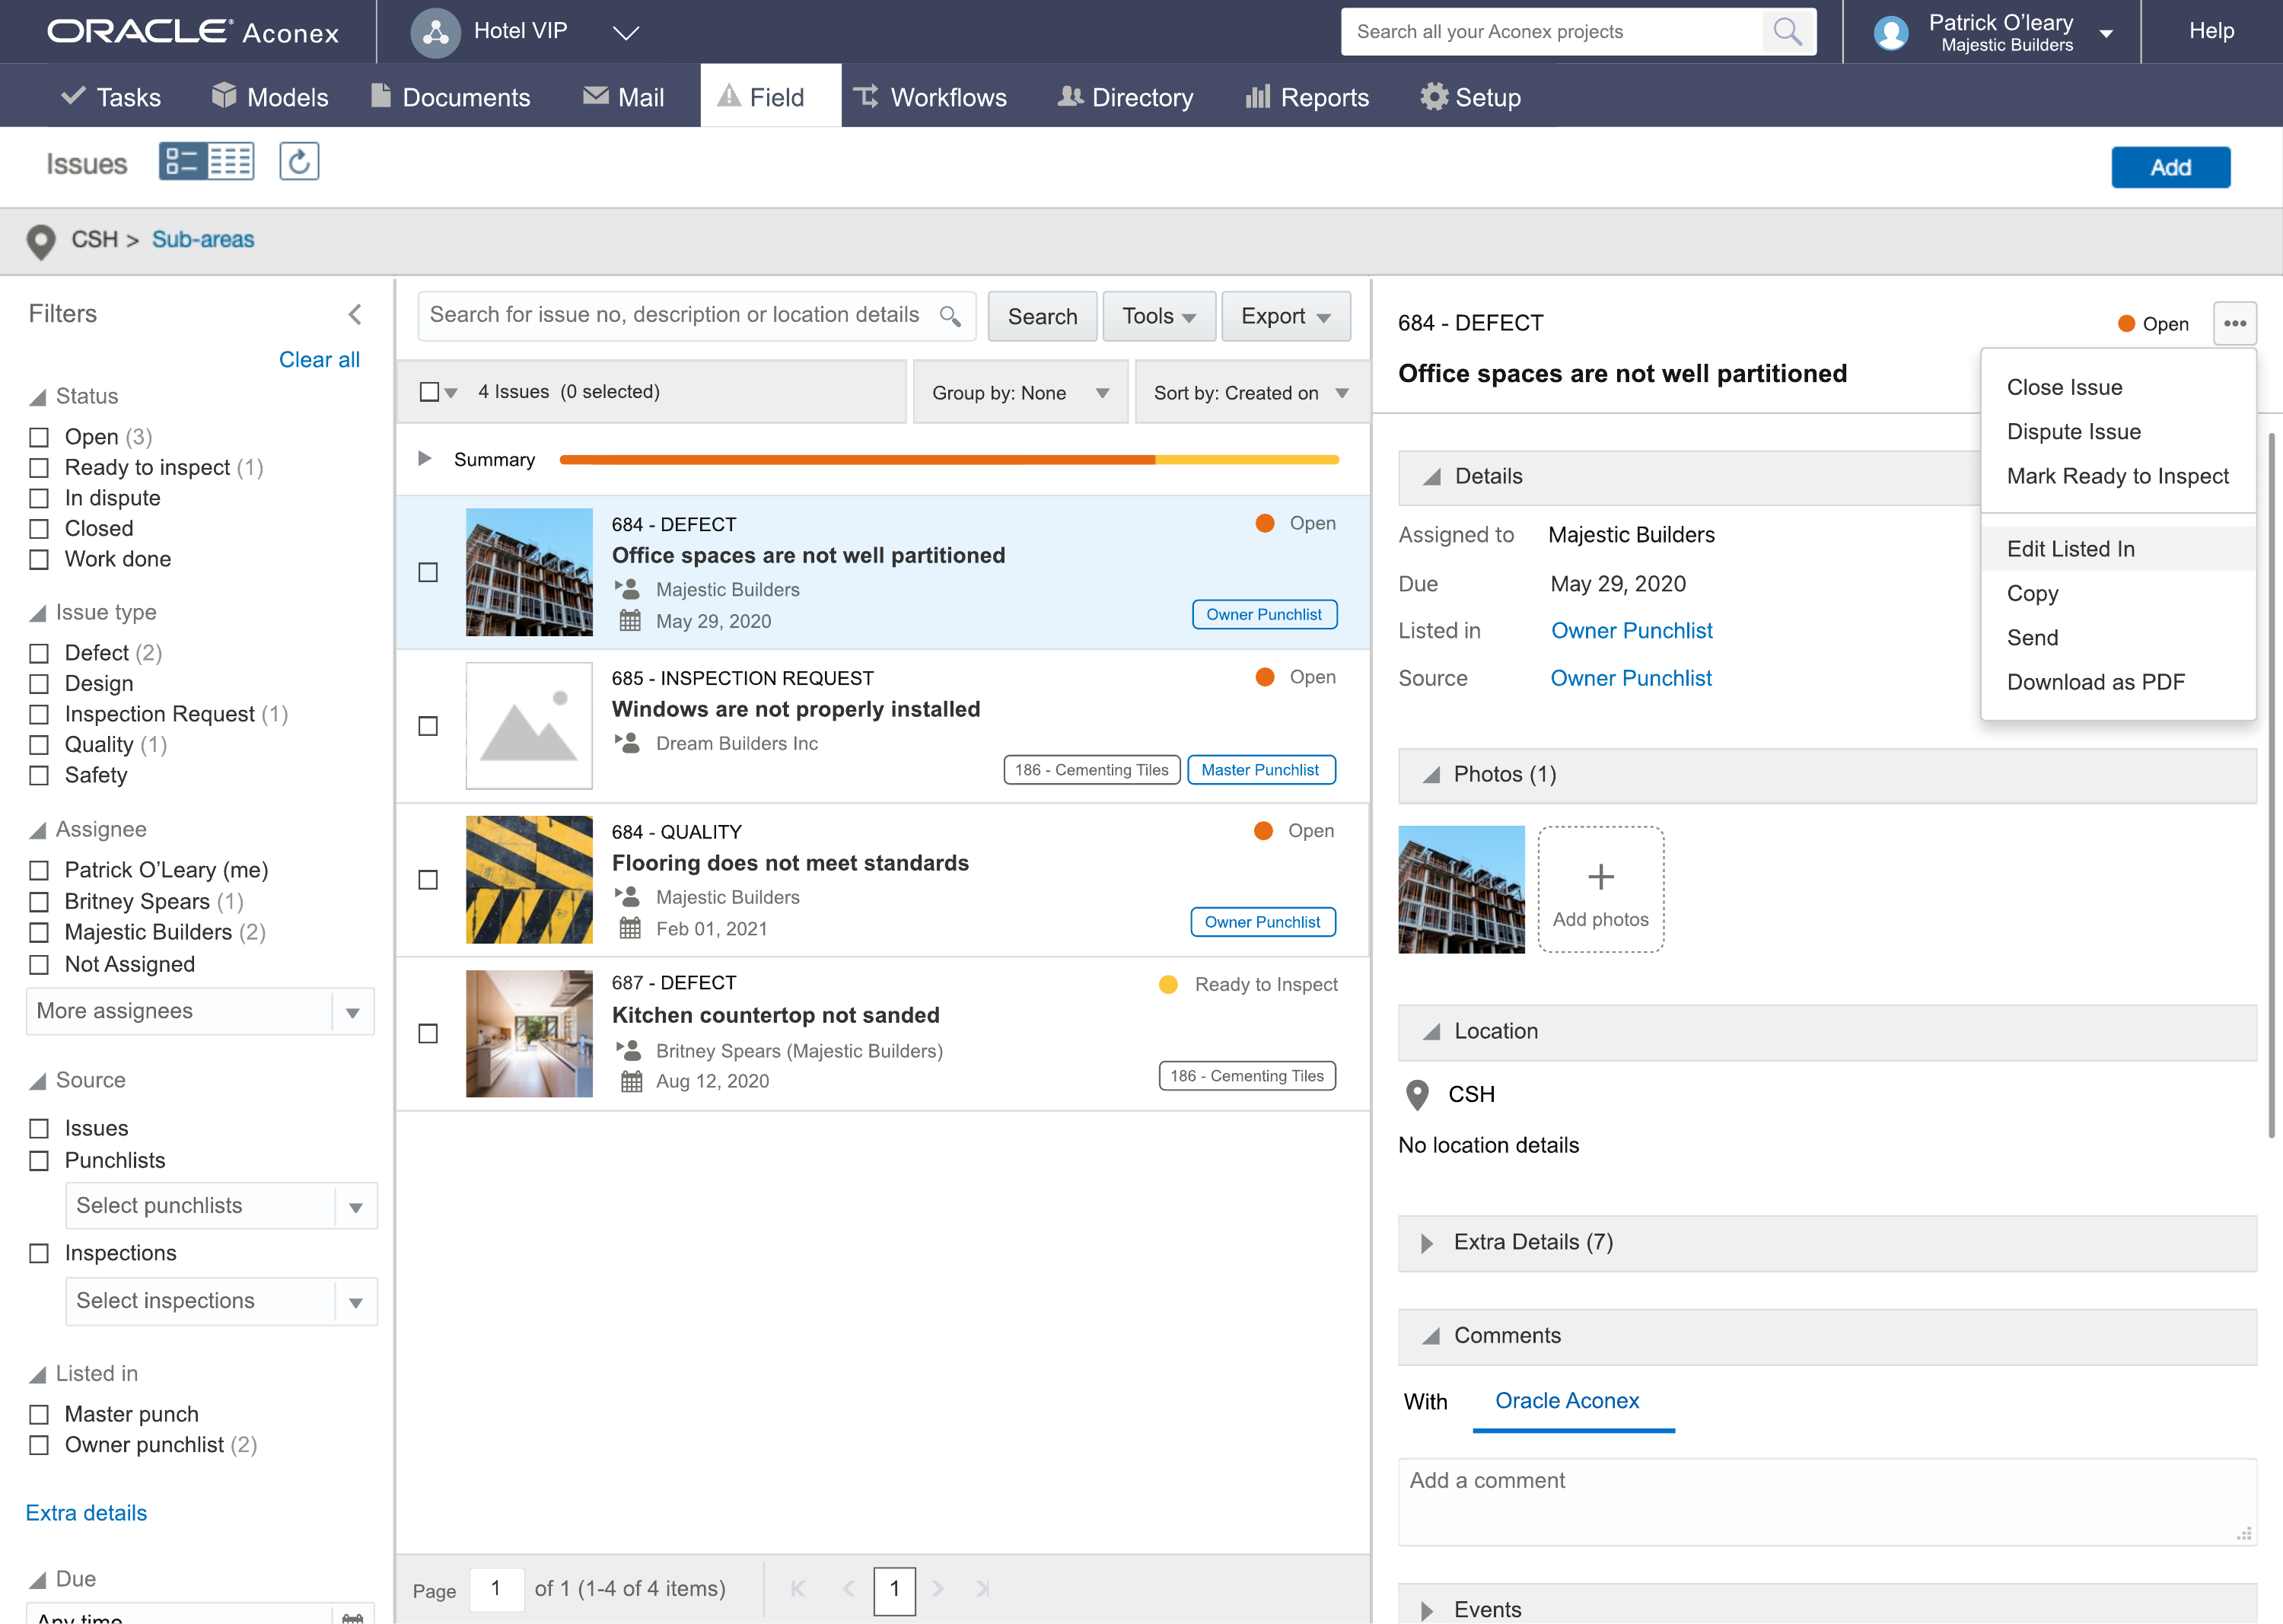Click the magnifier icon in issue search box
This screenshot has height=1624, width=2283.
950,316
